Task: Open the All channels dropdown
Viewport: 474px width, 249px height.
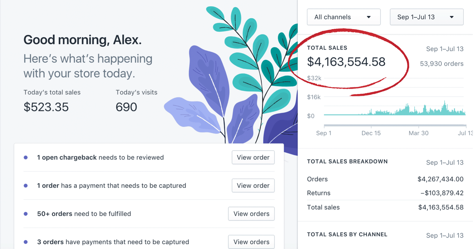Action: 344,17
